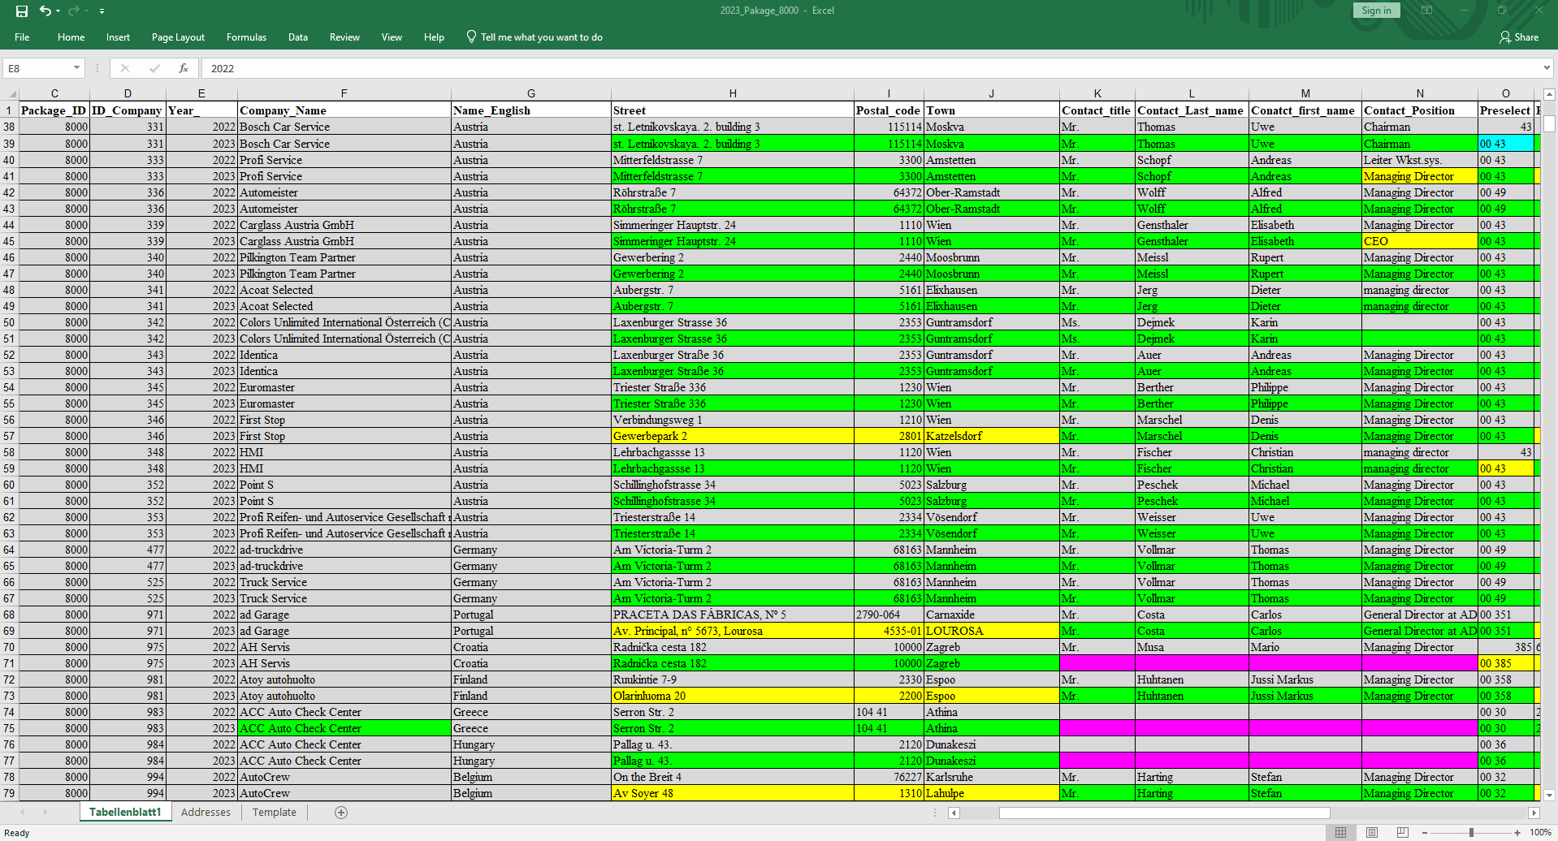The height and width of the screenshot is (841, 1558).
Task: Click vertical scrollbar down arrow
Action: click(1549, 795)
